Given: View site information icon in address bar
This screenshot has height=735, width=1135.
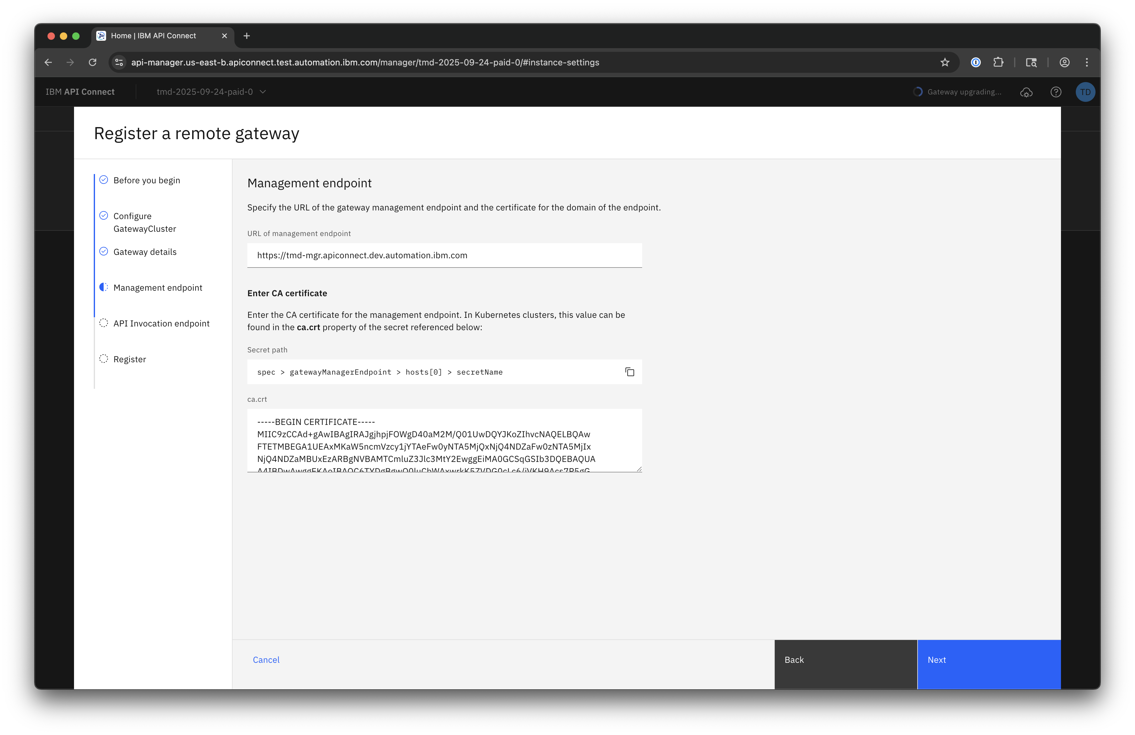Looking at the screenshot, I should 119,62.
